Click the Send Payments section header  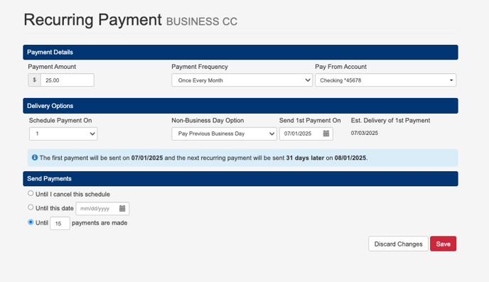coord(240,179)
